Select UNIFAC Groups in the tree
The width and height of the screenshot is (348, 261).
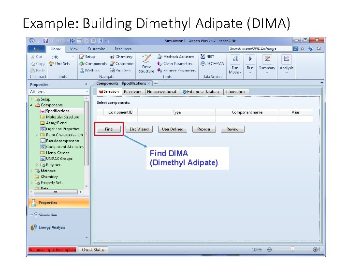(59, 159)
